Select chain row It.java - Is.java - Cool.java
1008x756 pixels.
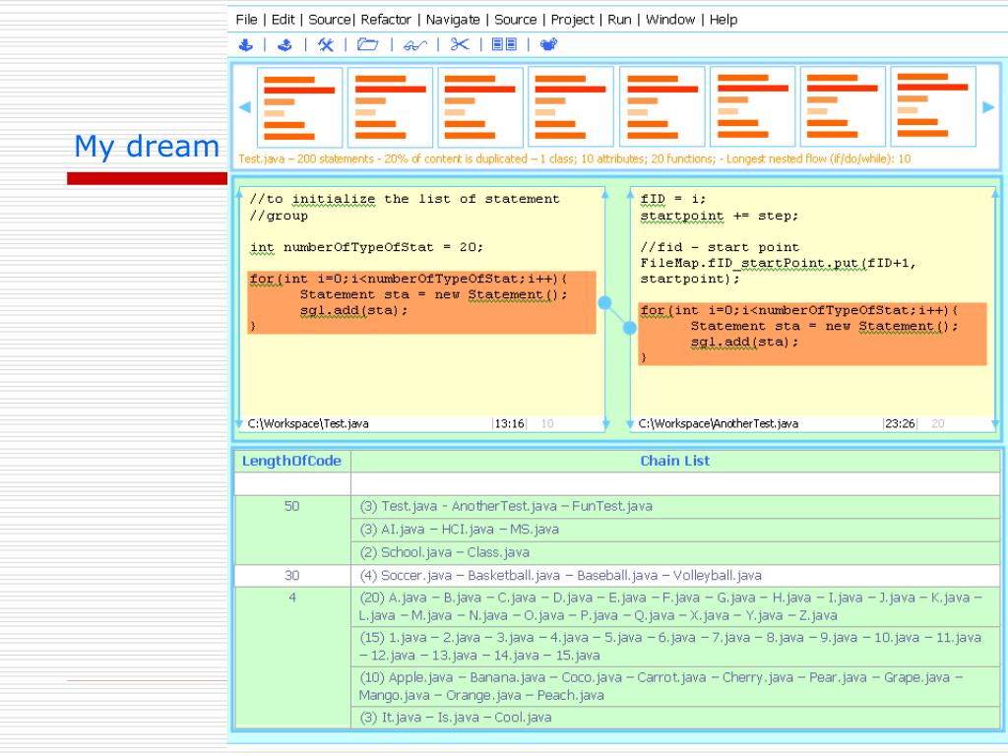tap(675, 718)
